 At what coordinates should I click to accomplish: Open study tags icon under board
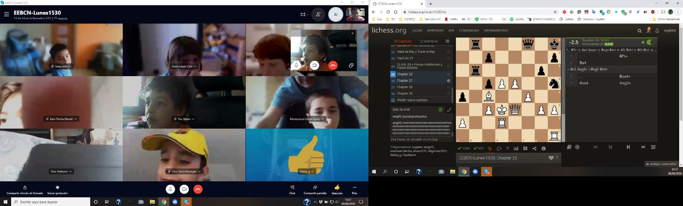[x=490, y=148]
